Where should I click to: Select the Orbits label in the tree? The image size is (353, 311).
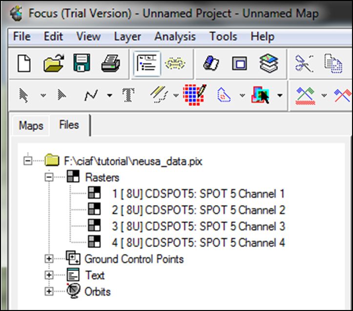98,291
